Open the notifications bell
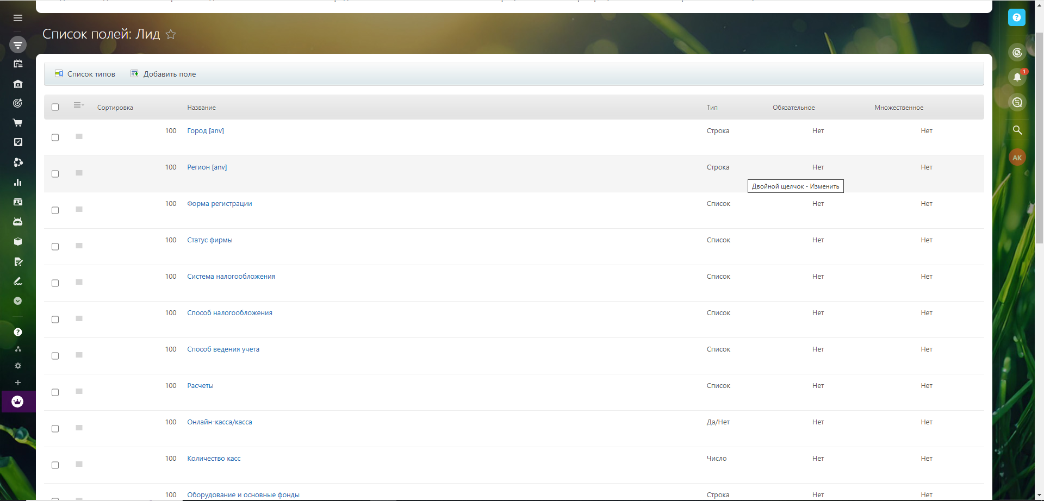Screen dimensions: 1044x501 coord(1017,77)
